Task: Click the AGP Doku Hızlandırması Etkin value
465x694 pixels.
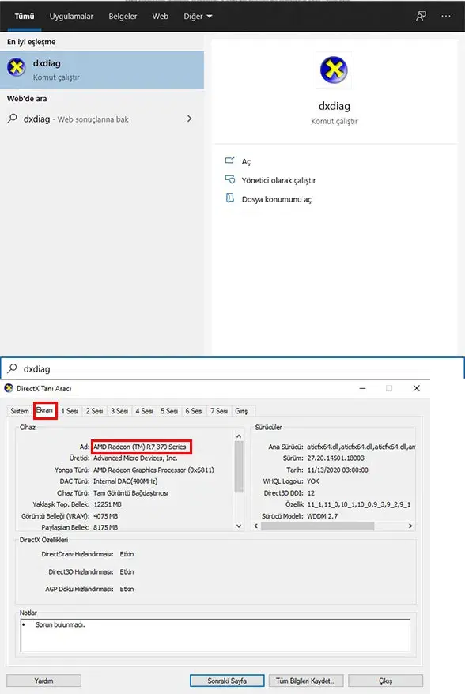Action: 127,589
